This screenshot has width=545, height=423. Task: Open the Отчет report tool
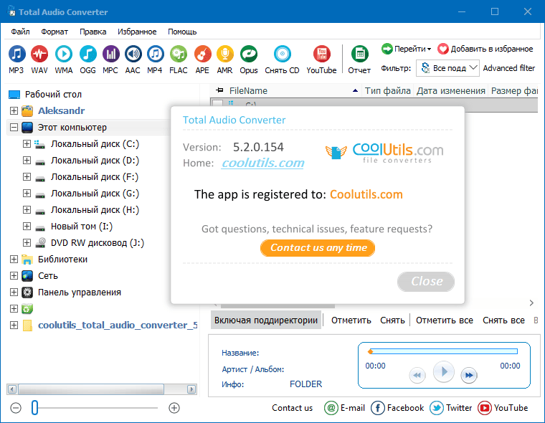(x=359, y=54)
